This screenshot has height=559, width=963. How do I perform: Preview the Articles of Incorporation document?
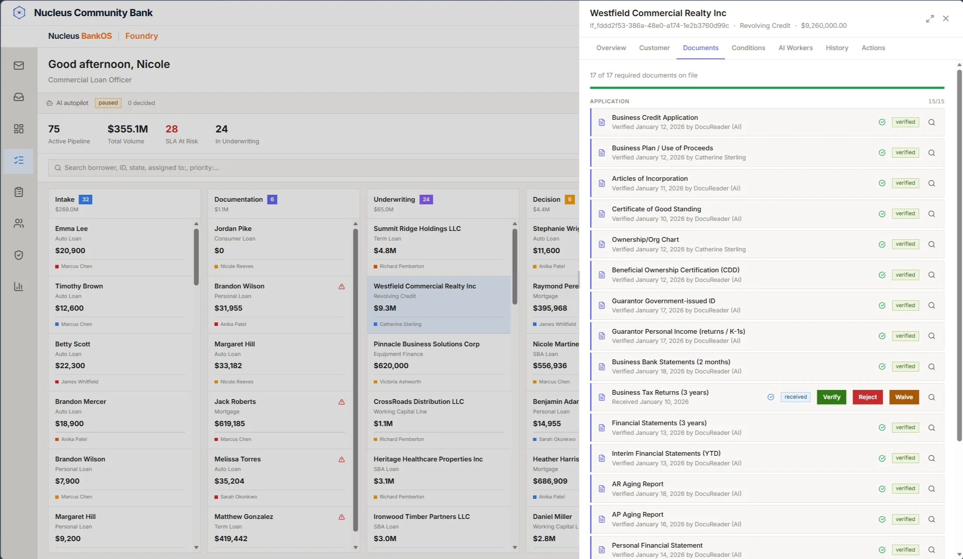932,183
